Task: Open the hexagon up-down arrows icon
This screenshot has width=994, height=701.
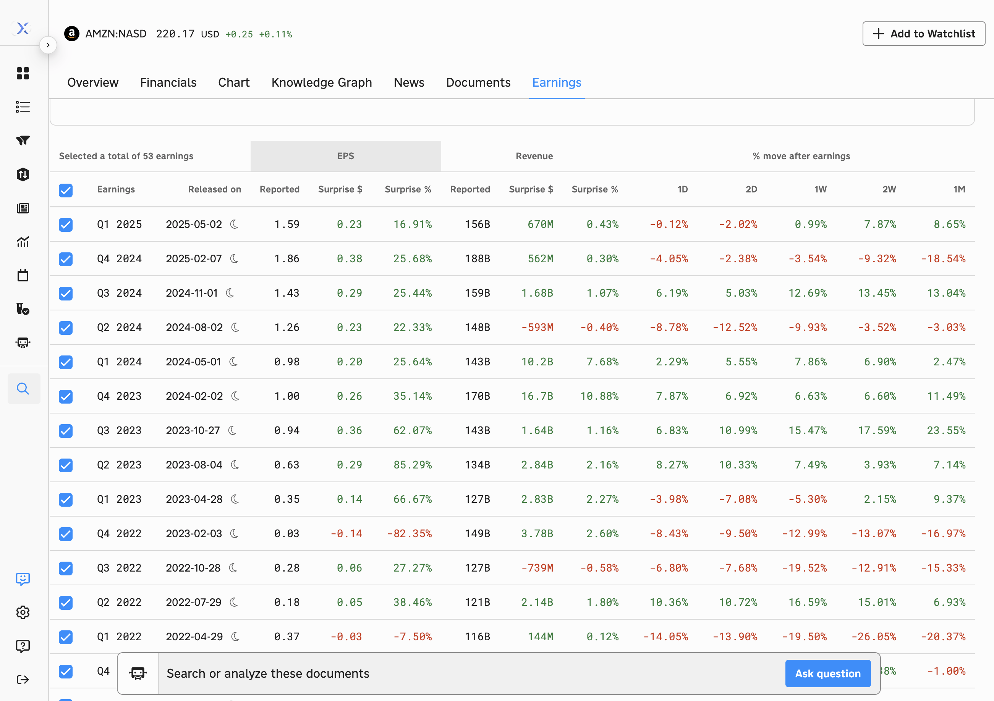Action: (x=23, y=174)
